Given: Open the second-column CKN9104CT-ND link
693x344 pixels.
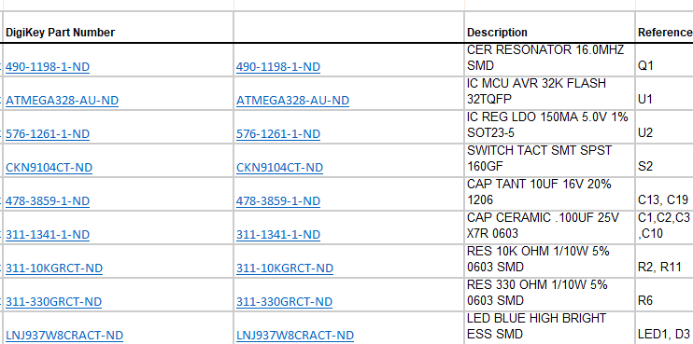Looking at the screenshot, I should tap(279, 168).
